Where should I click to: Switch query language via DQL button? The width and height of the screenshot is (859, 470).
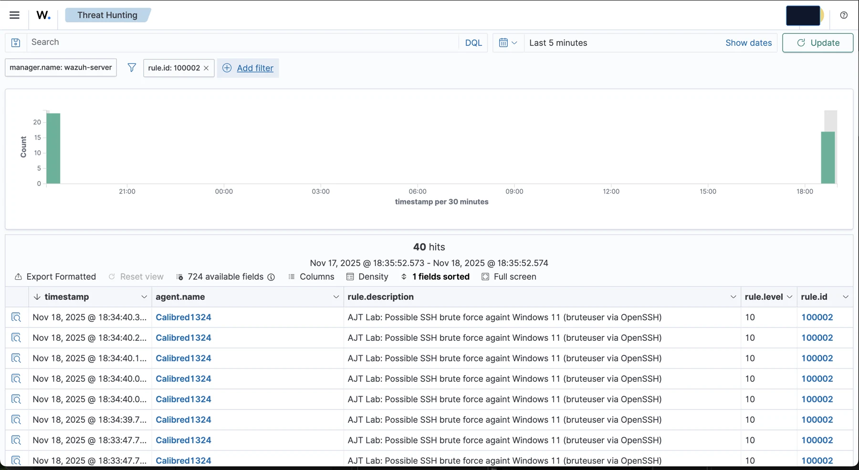(x=473, y=43)
